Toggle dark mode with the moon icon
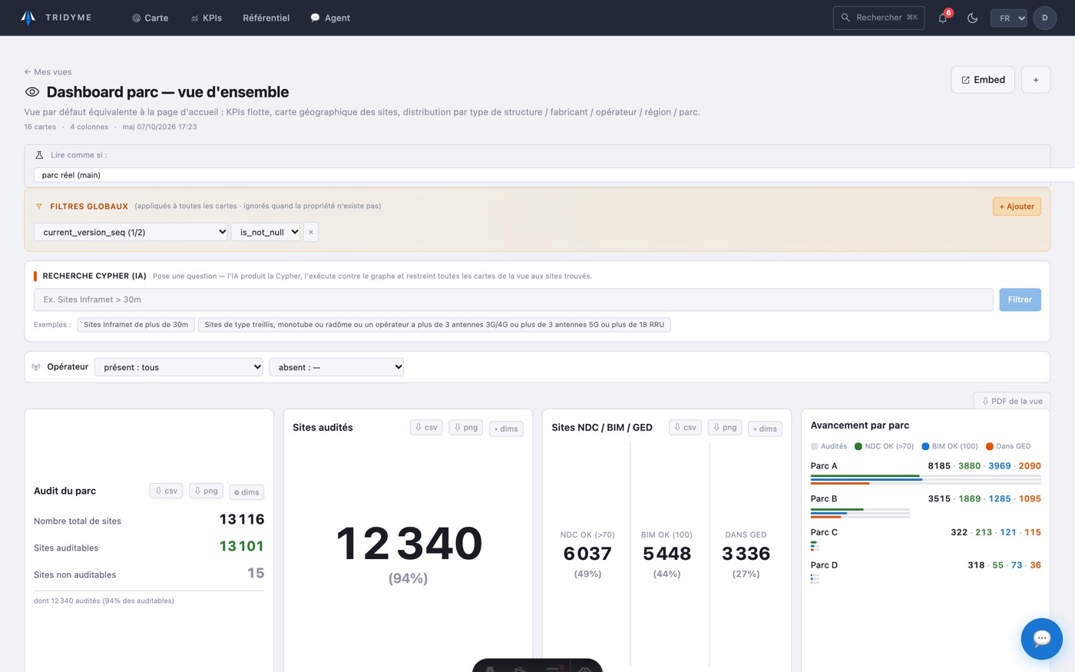 [x=973, y=18]
